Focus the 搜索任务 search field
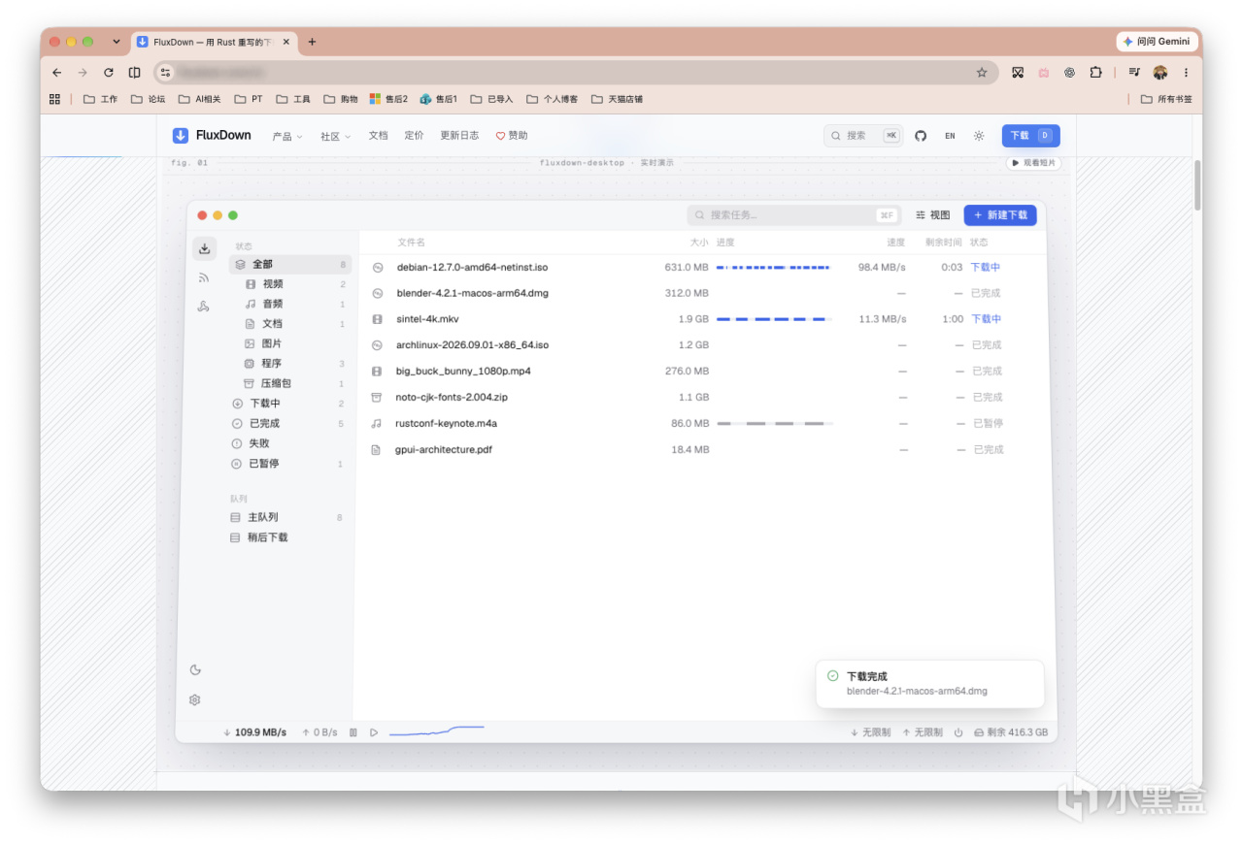 tap(793, 215)
